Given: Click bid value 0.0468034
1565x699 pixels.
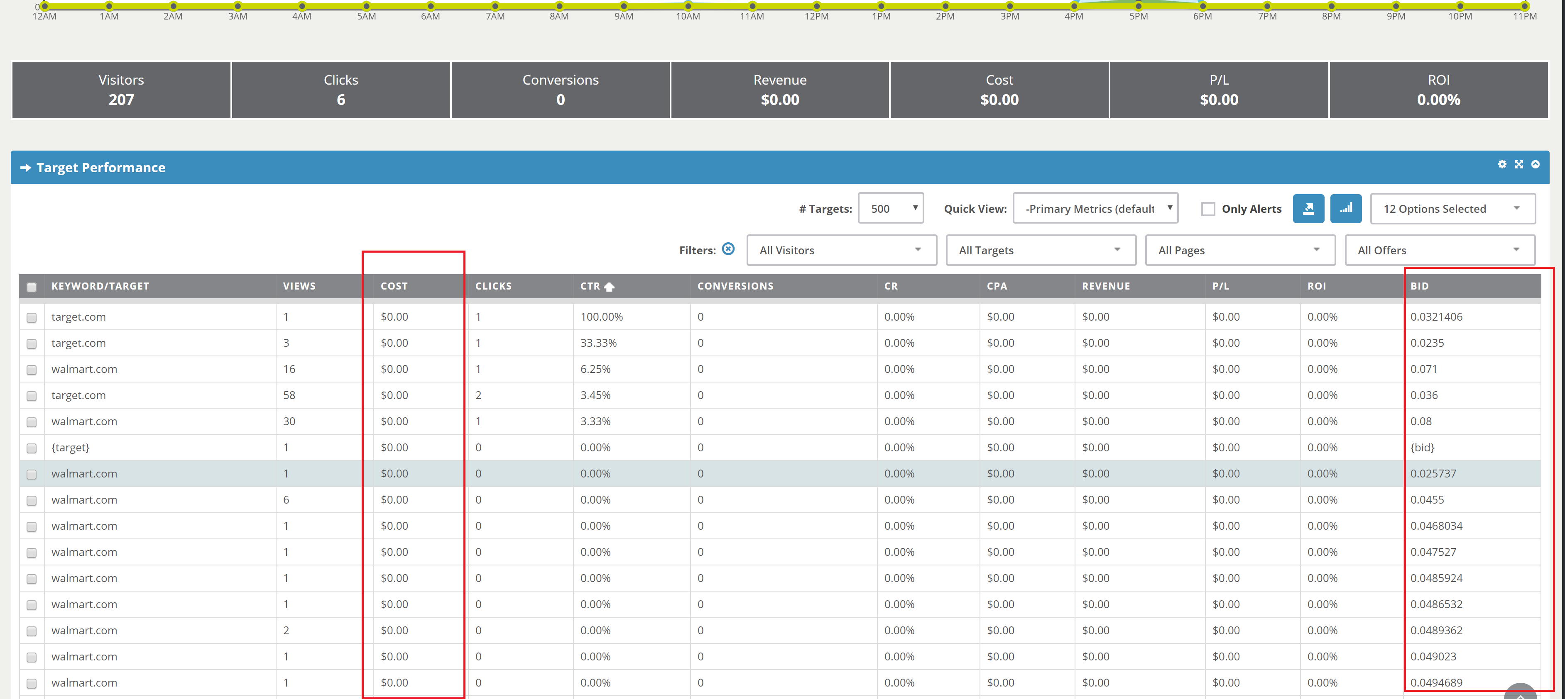Looking at the screenshot, I should click(1436, 526).
